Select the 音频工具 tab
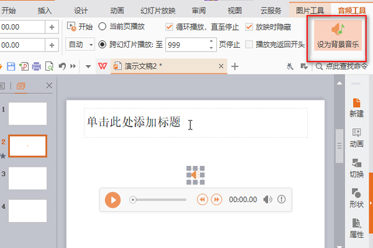This screenshot has width=373, height=248. click(x=352, y=11)
